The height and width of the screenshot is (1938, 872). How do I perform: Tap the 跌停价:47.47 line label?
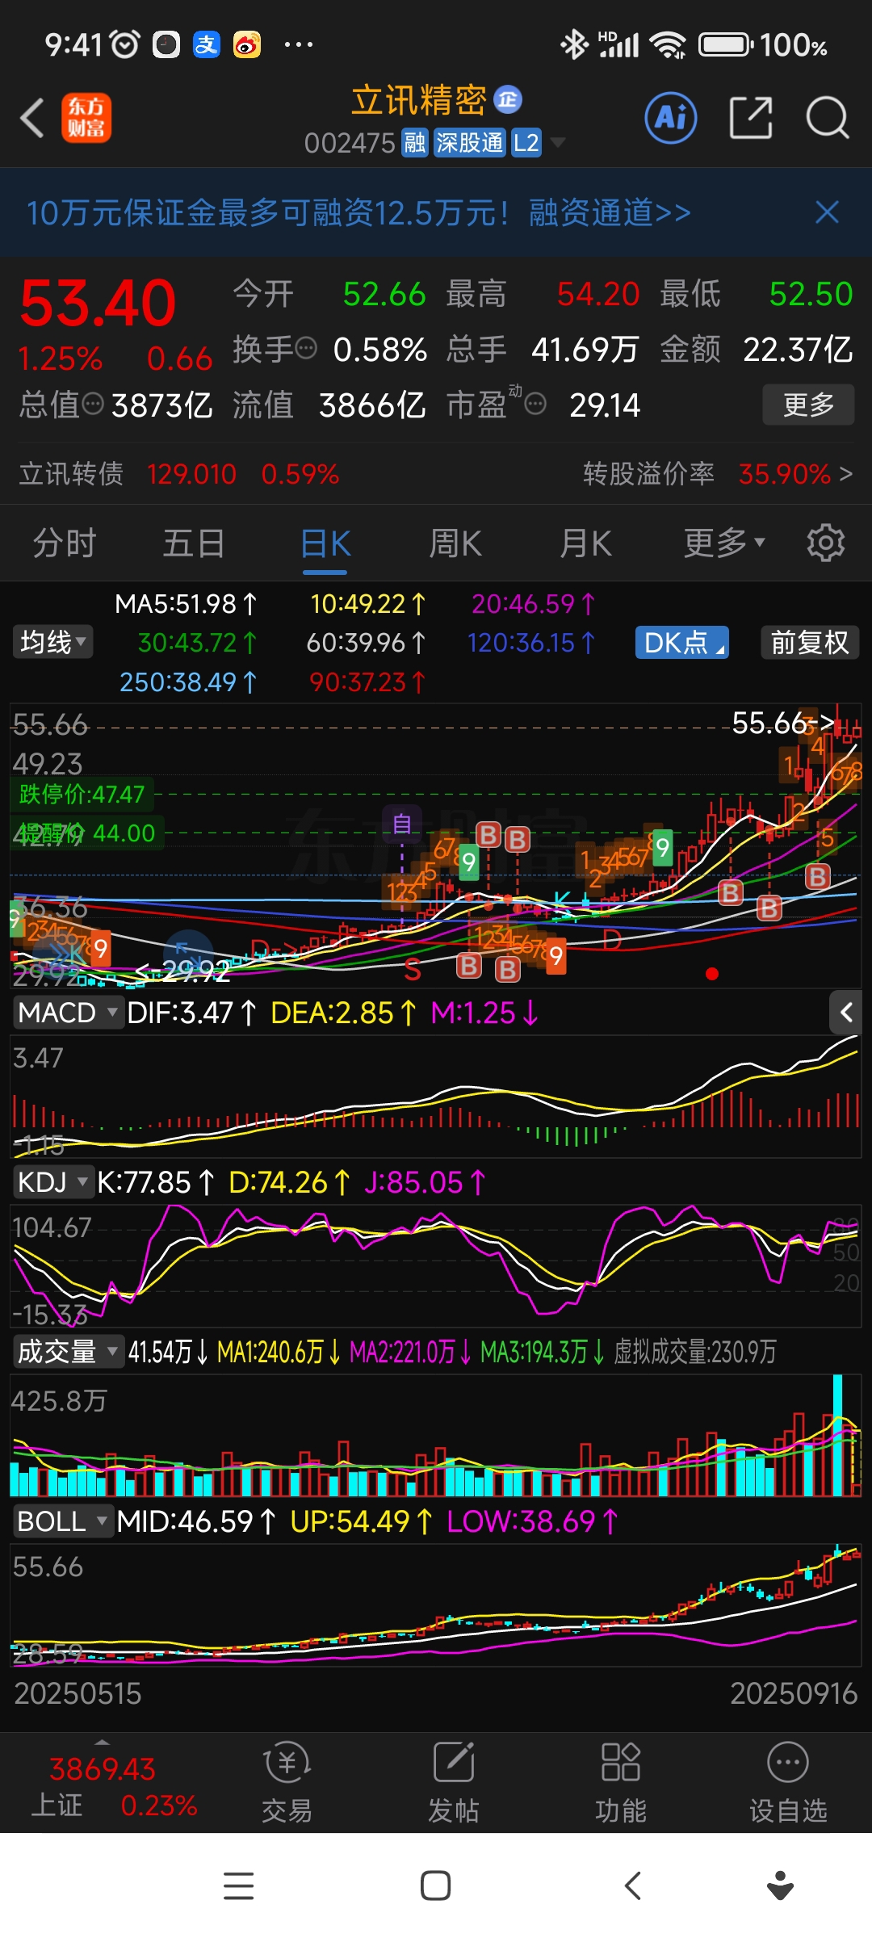(x=82, y=794)
